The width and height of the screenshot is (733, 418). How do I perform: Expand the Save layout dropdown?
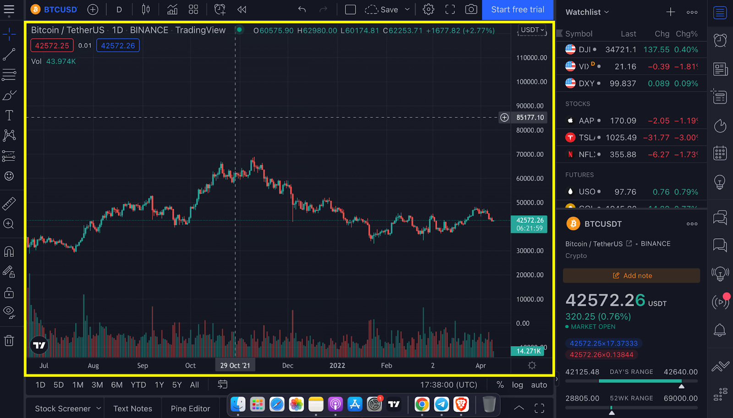tap(408, 9)
